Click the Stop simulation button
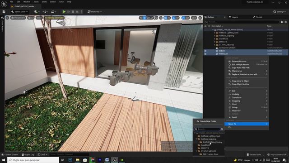 point(73,12)
